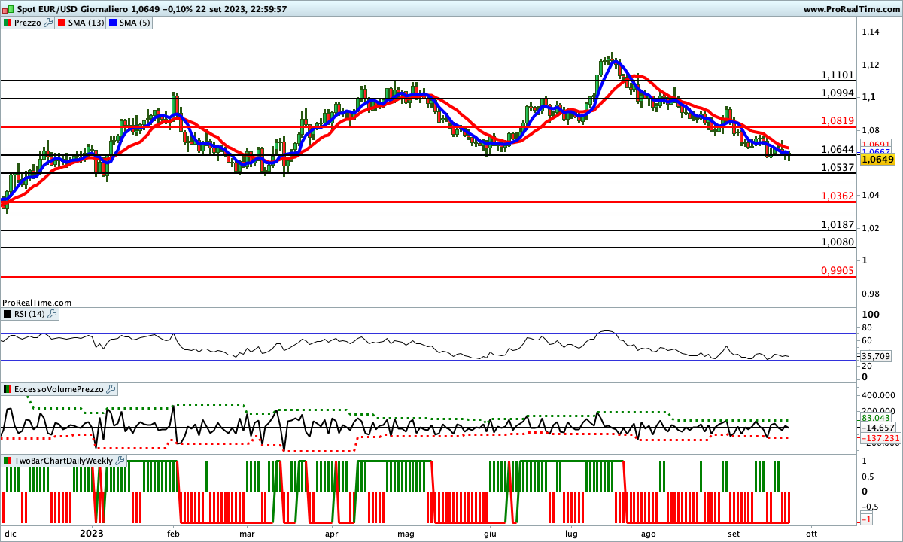
Task: Click the chart title Spot EUR/USD Giornaliero
Action: (x=72, y=9)
